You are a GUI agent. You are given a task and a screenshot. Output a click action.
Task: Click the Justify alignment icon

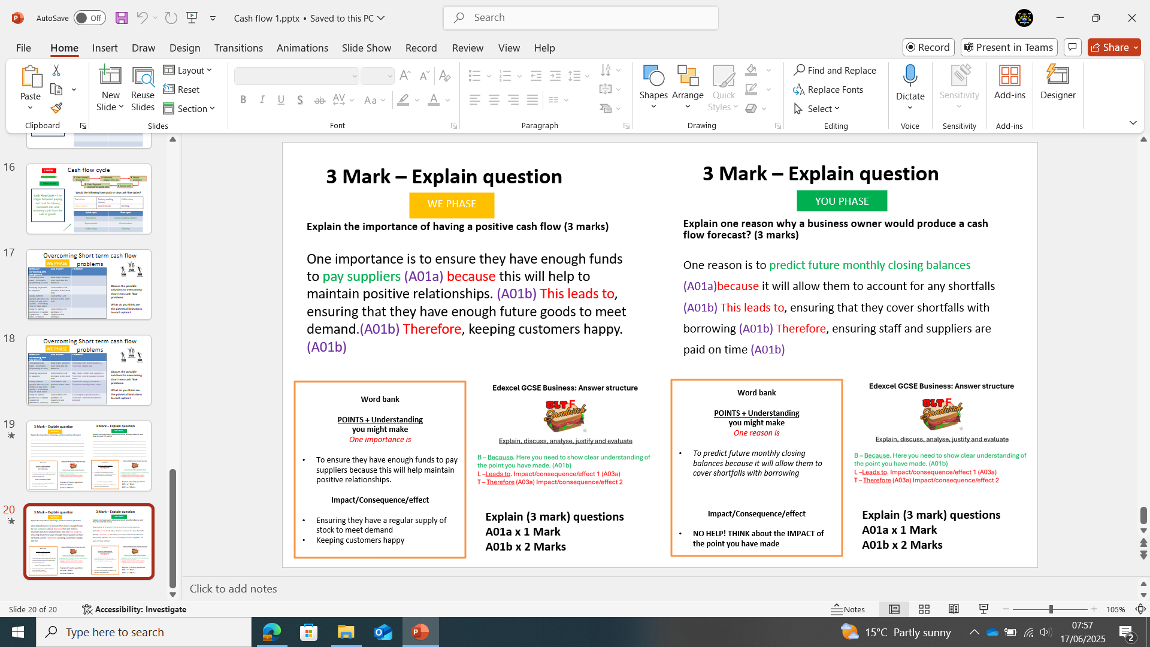point(532,100)
